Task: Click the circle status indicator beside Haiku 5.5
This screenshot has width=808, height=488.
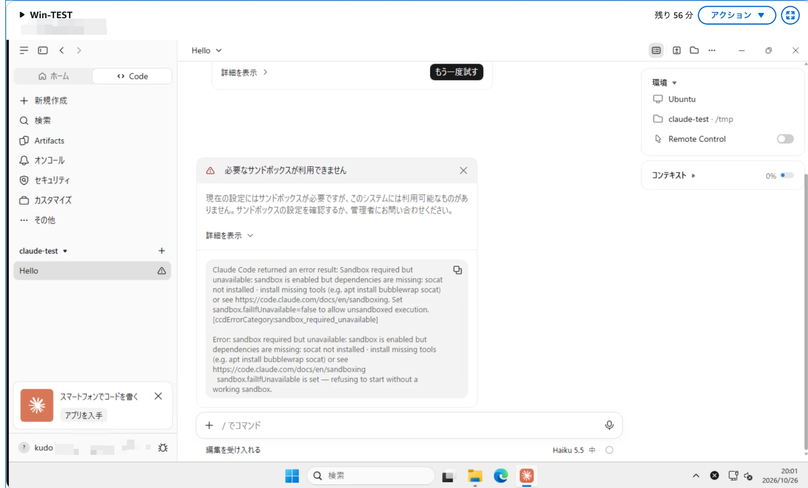Action: (609, 450)
